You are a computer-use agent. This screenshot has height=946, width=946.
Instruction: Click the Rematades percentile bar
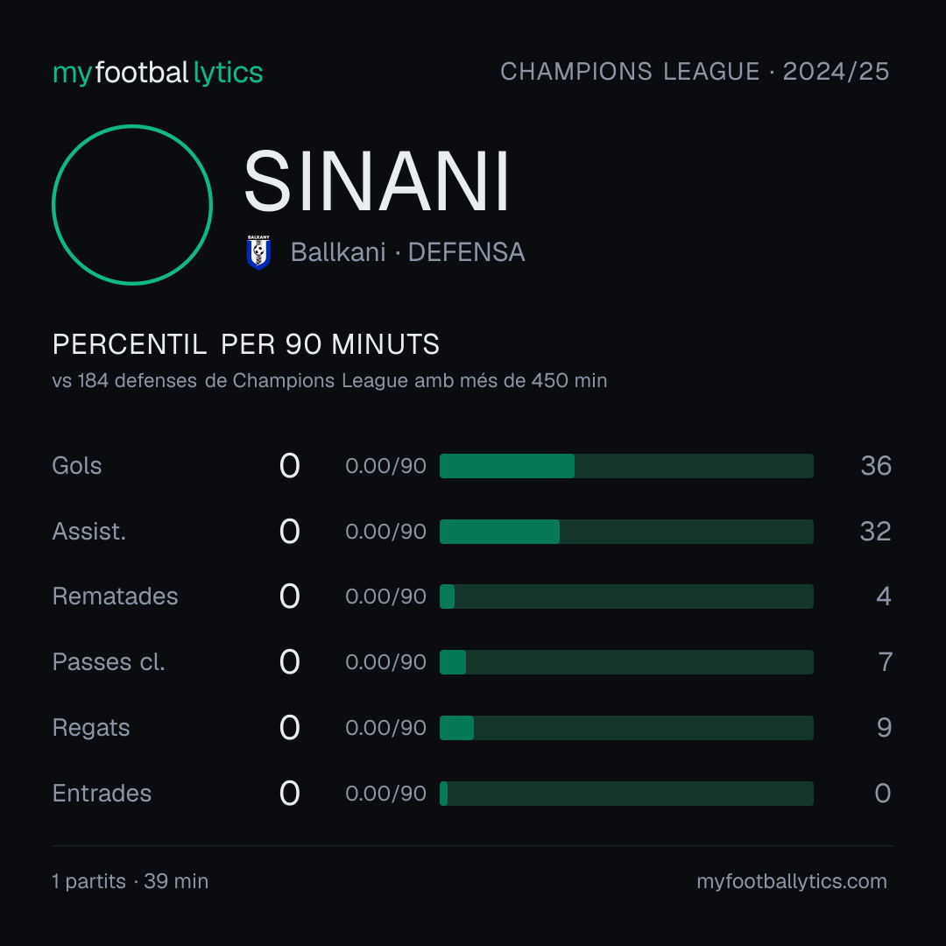point(626,597)
